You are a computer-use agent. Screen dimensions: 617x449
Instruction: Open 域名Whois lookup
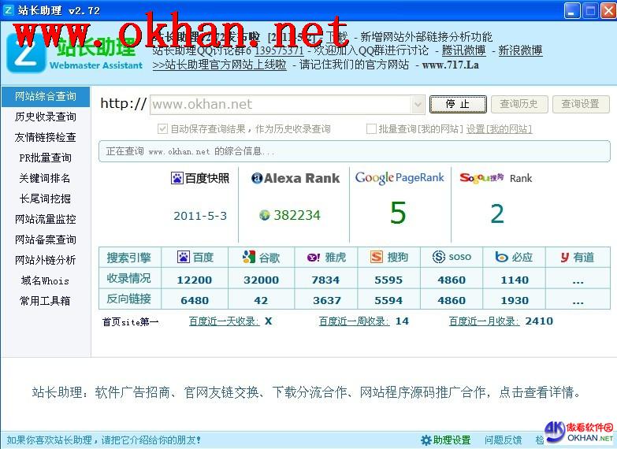(x=45, y=280)
